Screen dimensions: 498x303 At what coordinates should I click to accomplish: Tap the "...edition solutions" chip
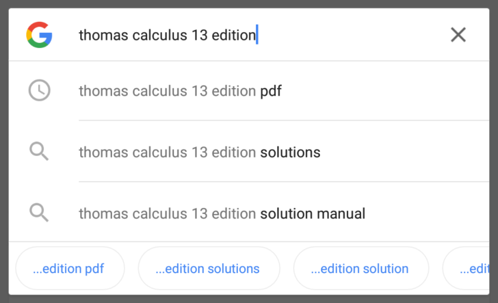[x=209, y=268]
